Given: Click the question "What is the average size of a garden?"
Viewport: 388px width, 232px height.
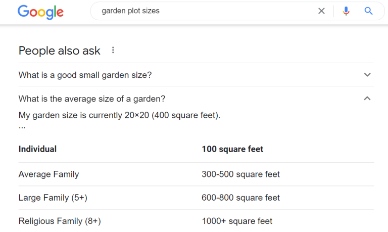Looking at the screenshot, I should [x=91, y=99].
